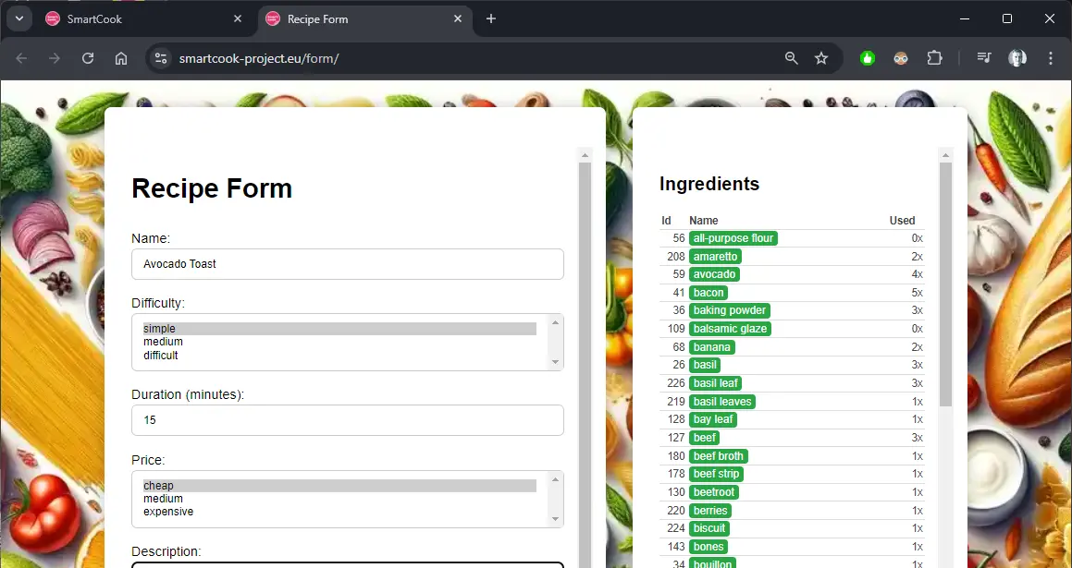Select the biscuit ingredient tag
Image resolution: width=1072 pixels, height=568 pixels.
click(709, 528)
